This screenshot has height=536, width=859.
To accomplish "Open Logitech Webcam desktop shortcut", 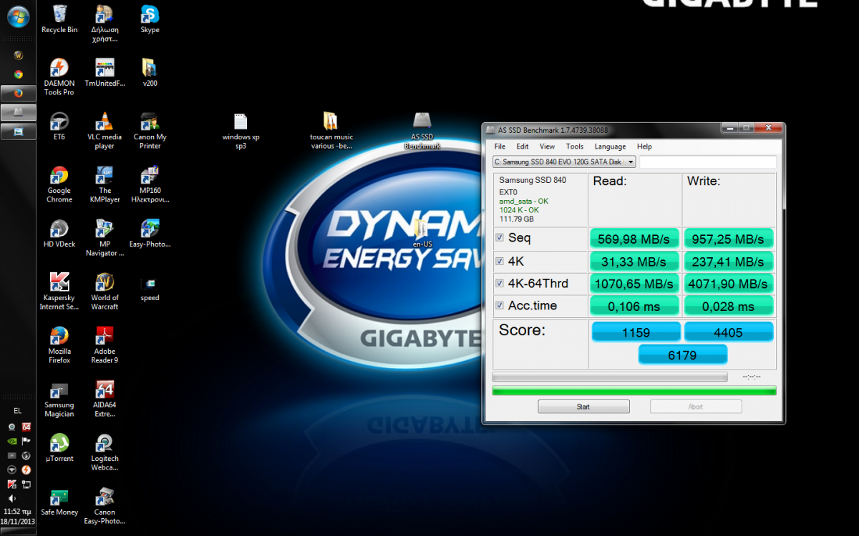I will pyautogui.click(x=105, y=452).
